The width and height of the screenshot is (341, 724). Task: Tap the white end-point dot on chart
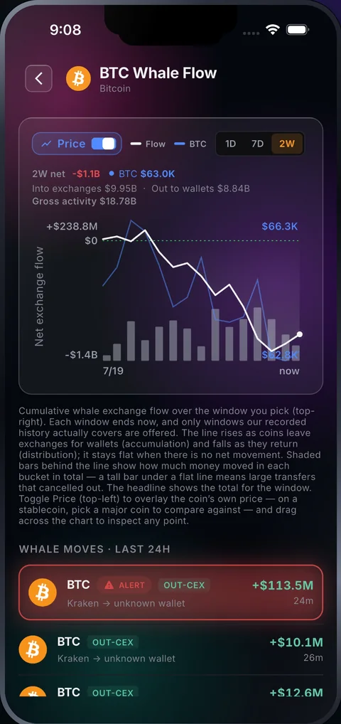[300, 334]
